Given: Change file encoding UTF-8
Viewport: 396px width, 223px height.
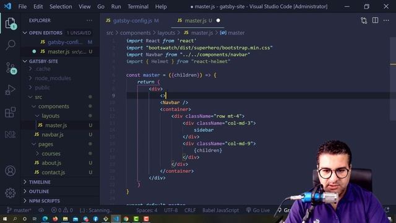Looking at the screenshot, I should [x=171, y=210].
